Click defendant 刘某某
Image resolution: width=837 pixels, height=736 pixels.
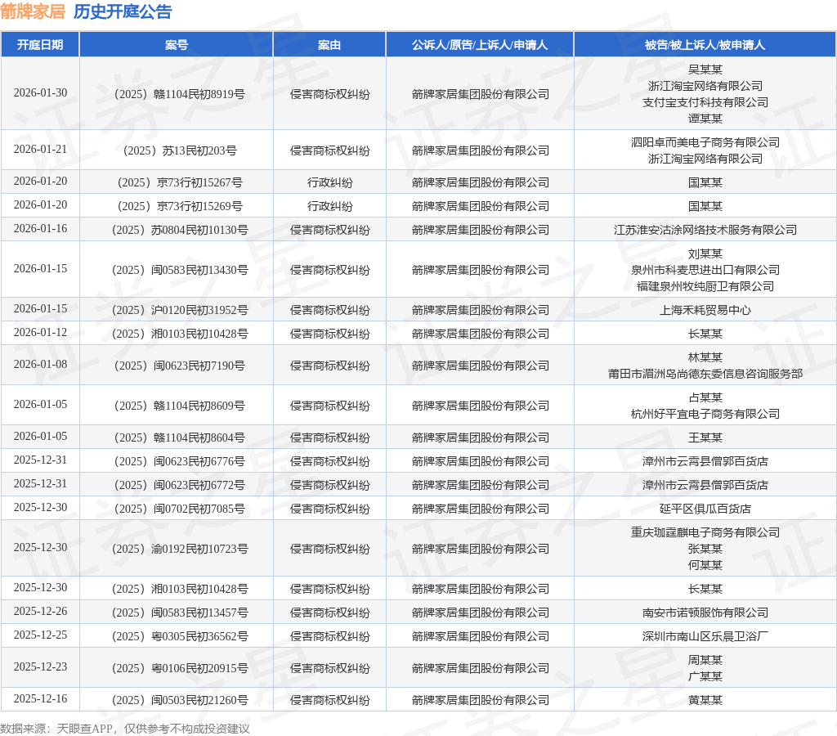[x=705, y=254]
